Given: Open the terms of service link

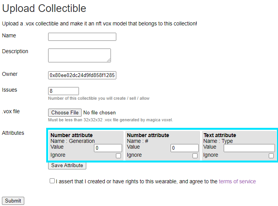Looking at the screenshot, I should (x=237, y=181).
